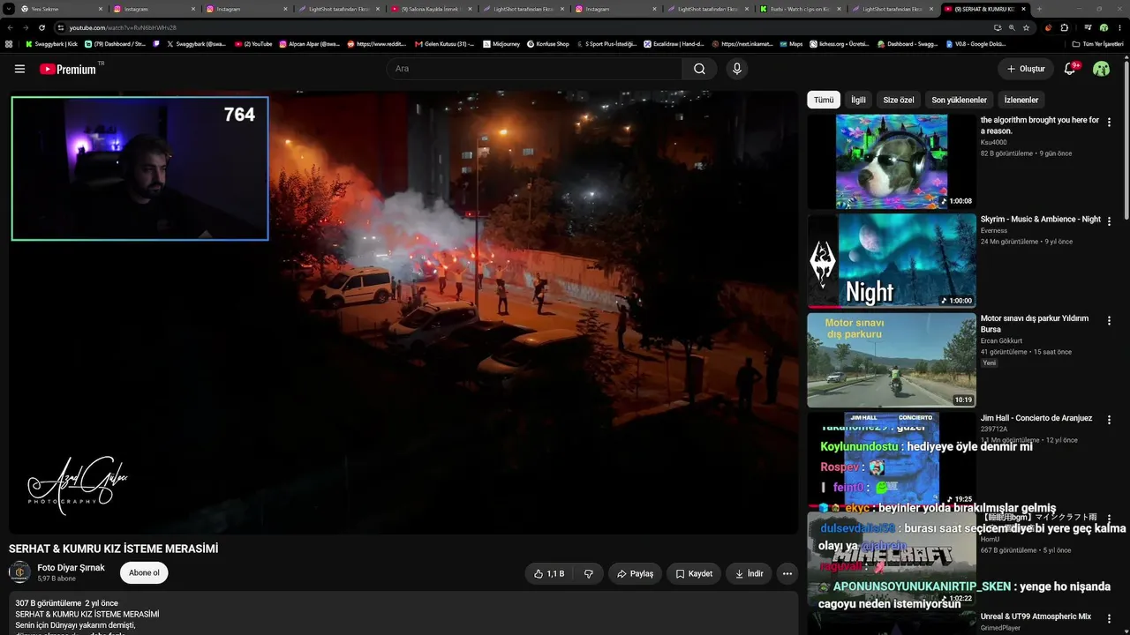Open the Tüm Yer İşaretleri folder
1130x635 pixels.
click(1099, 43)
